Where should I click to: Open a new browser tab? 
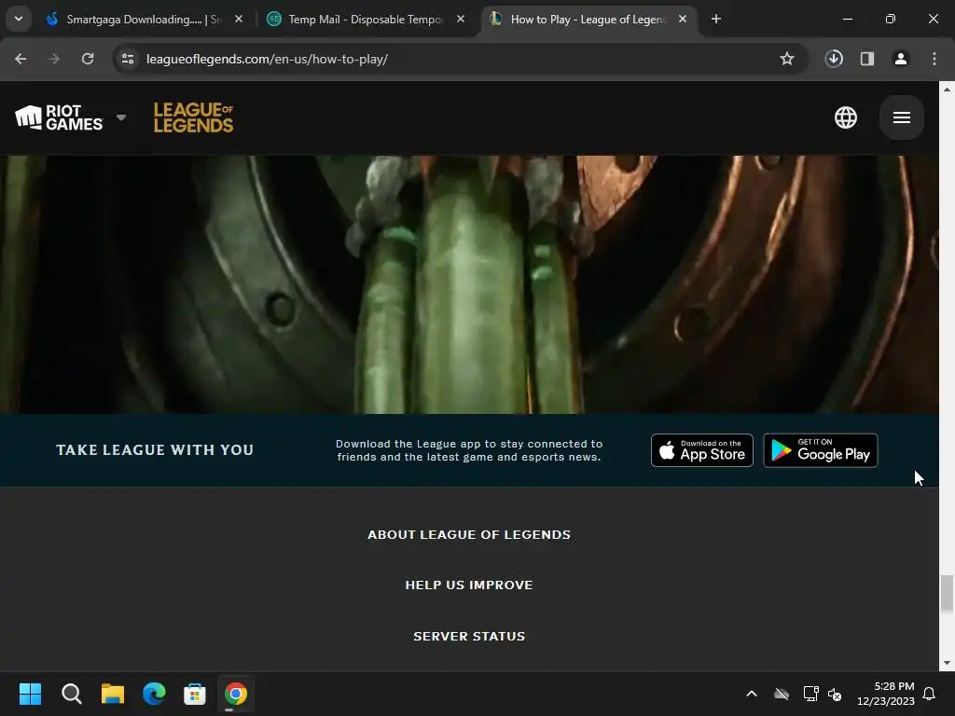click(x=716, y=20)
